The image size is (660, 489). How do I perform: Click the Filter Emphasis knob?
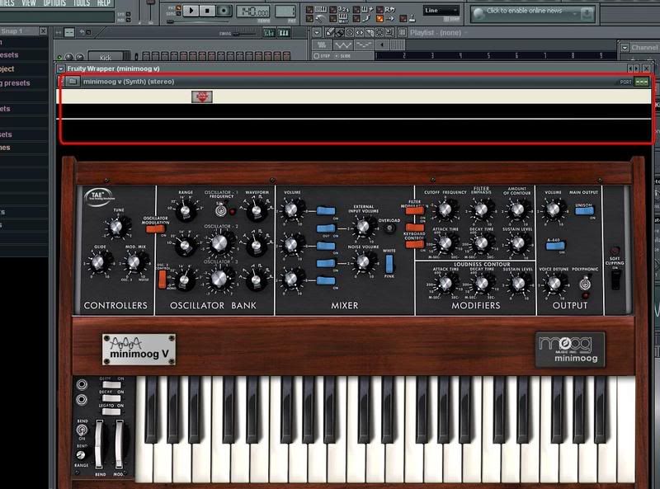(x=481, y=209)
